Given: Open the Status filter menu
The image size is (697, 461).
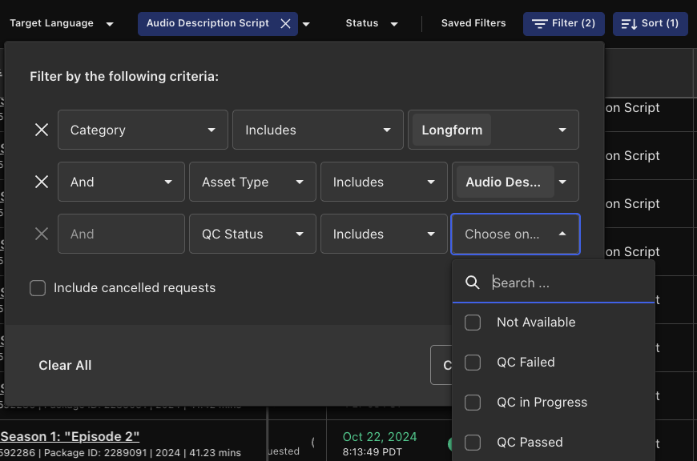Looking at the screenshot, I should [372, 24].
